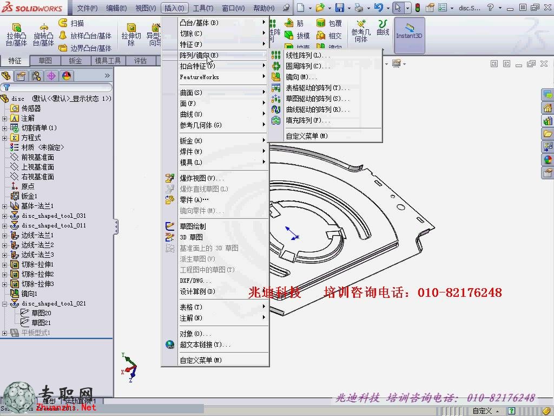Click the Extruded Cut (拉伸切除) icon
The width and height of the screenshot is (554, 416).
click(x=131, y=35)
